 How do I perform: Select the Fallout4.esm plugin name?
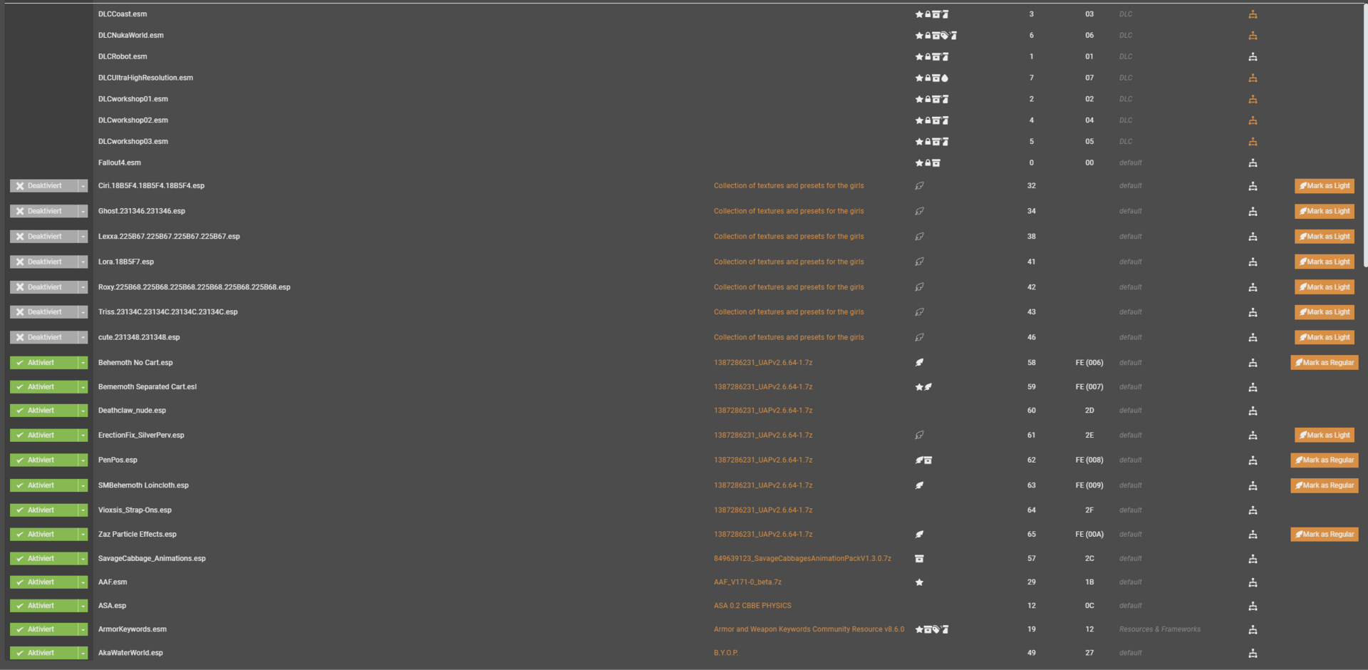[x=119, y=163]
